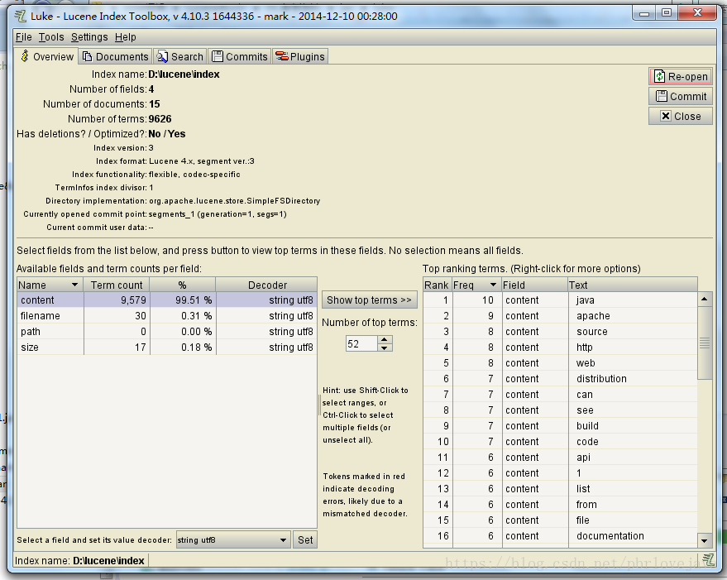Click the Re-open button's refresh icon

[x=659, y=77]
